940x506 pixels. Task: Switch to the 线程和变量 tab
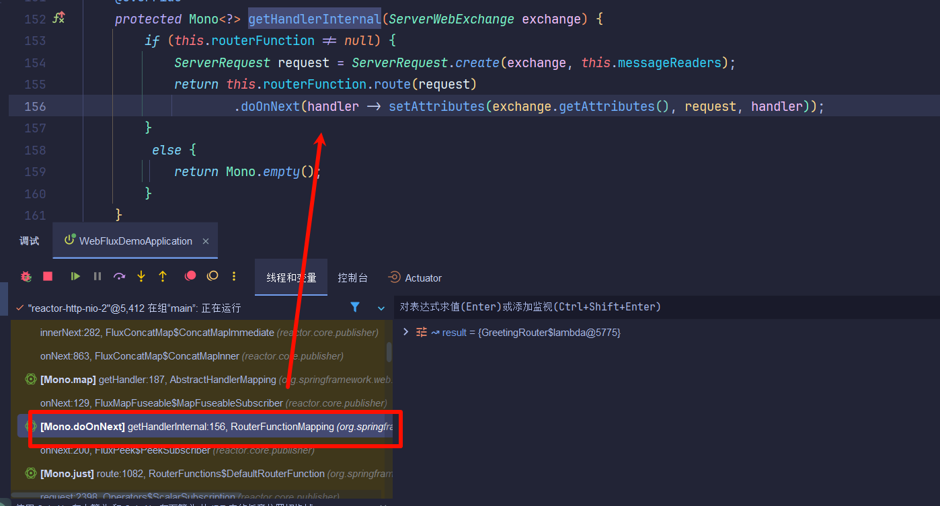pos(291,278)
